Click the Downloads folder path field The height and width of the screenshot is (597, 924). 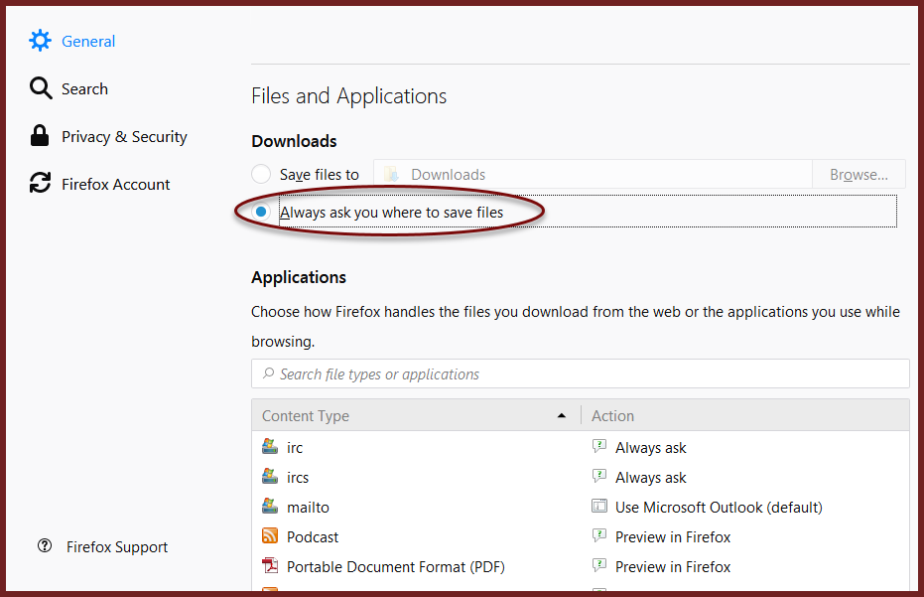pyautogui.click(x=593, y=175)
